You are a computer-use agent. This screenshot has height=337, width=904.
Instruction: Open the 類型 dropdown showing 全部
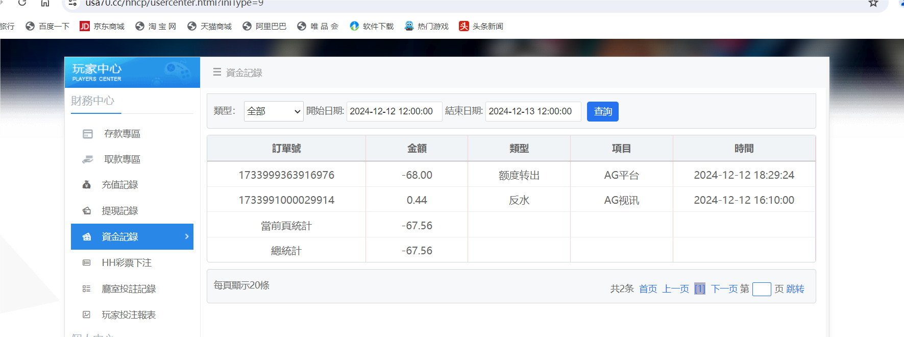(274, 111)
